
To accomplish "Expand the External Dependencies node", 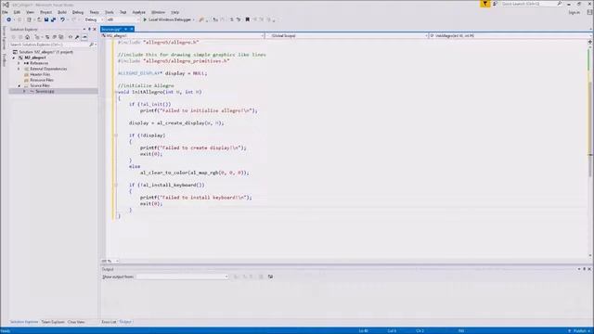I will pos(19,69).
